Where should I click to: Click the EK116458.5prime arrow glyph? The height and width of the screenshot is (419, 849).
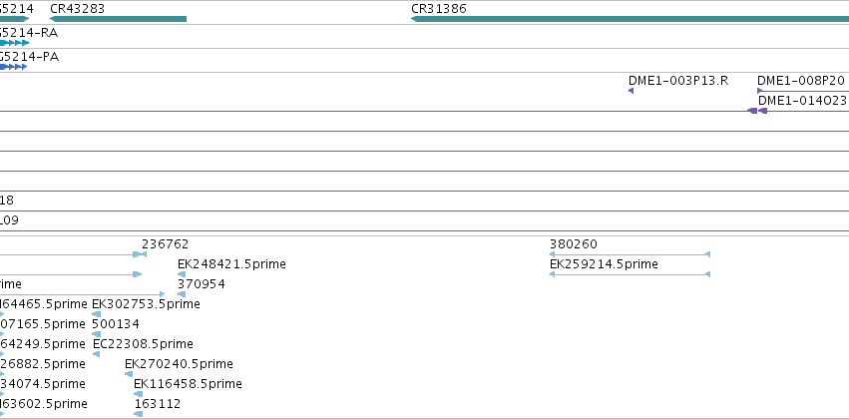tap(138, 394)
